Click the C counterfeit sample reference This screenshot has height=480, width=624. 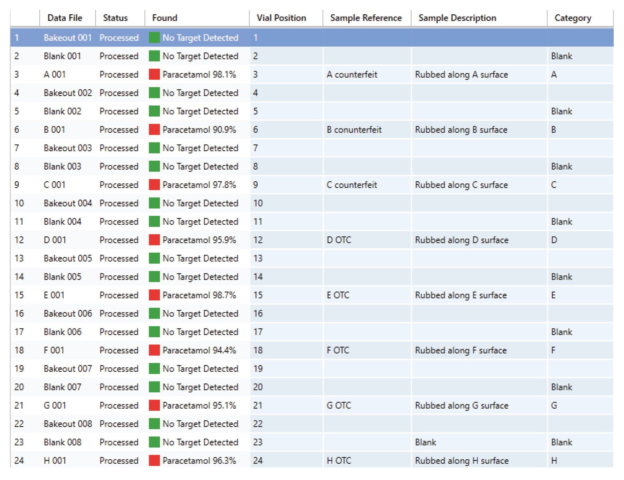click(352, 185)
